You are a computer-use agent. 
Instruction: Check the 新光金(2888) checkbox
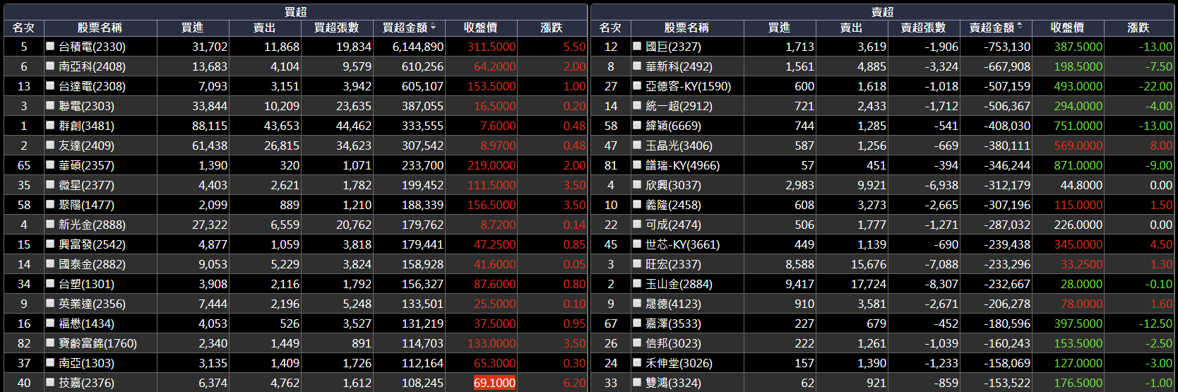click(x=50, y=224)
